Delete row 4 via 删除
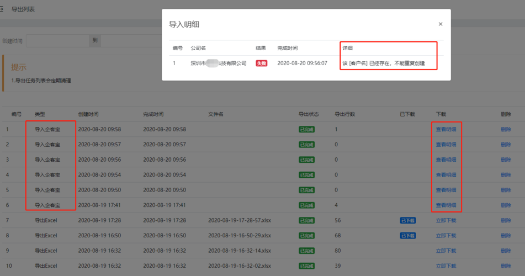Viewport: 525px width, 276px height. 506,175
